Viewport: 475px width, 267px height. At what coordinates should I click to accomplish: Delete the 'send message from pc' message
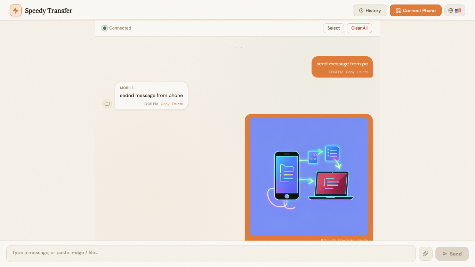point(362,72)
